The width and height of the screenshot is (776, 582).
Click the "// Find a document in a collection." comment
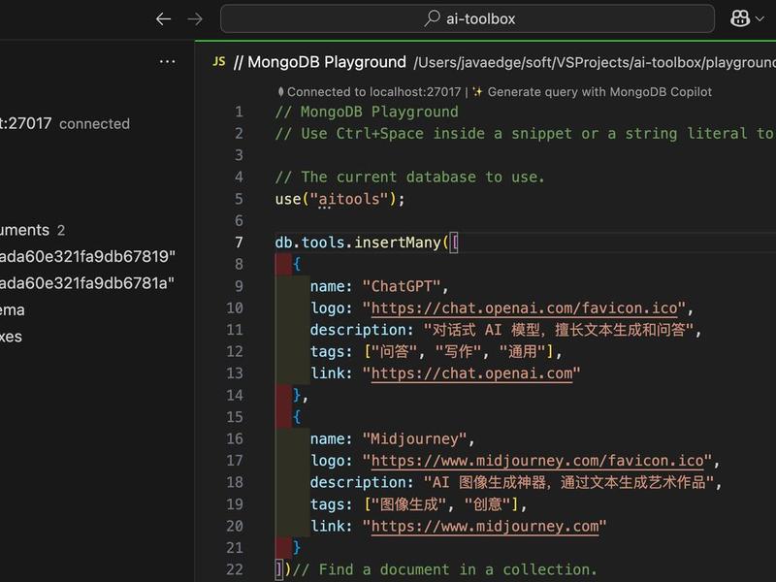(x=445, y=569)
